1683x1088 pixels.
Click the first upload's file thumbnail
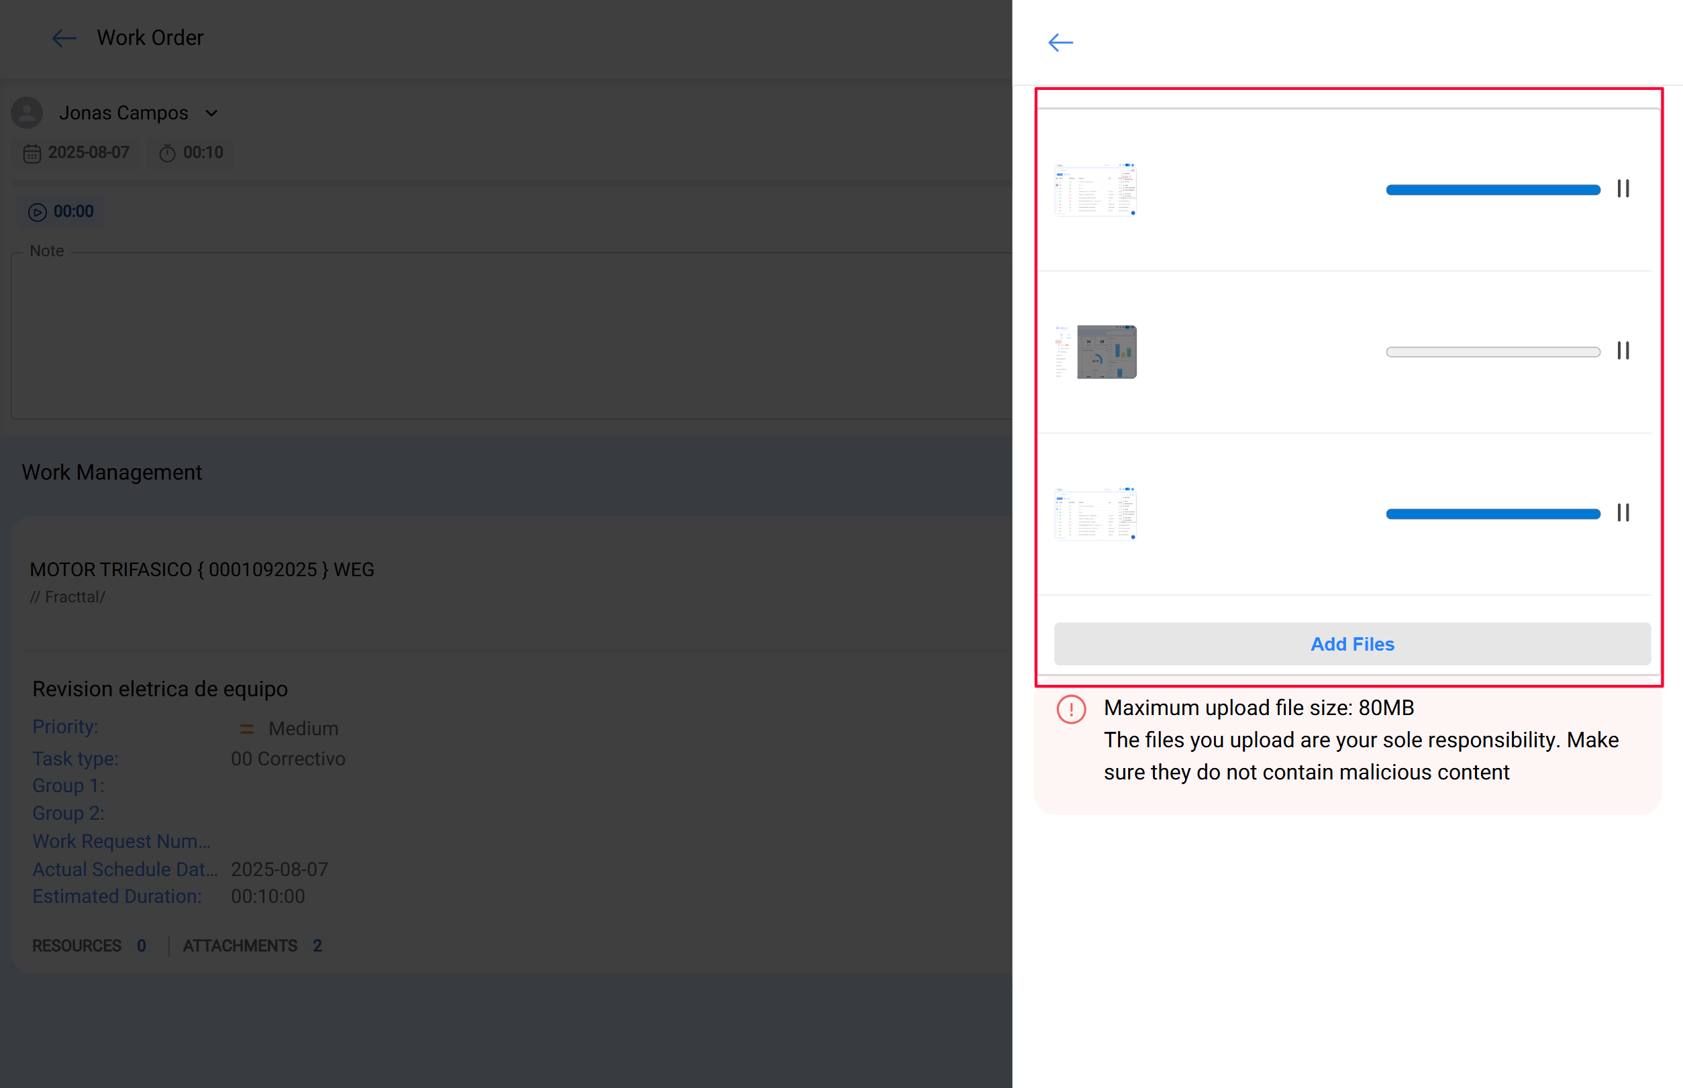click(x=1095, y=188)
